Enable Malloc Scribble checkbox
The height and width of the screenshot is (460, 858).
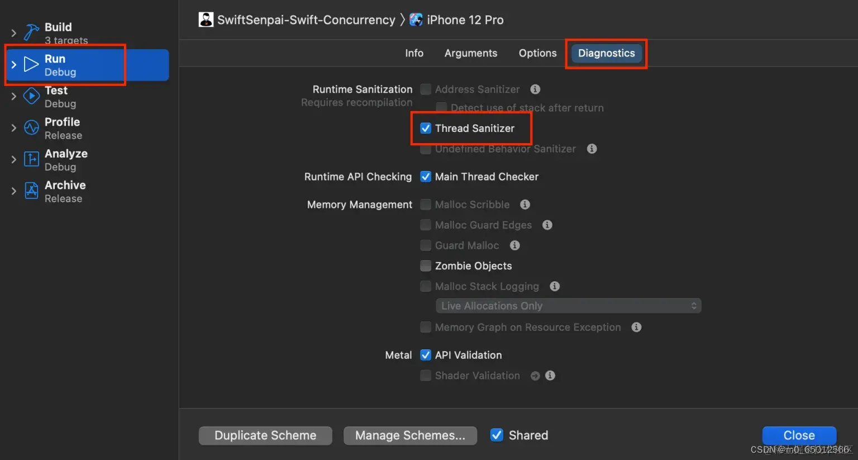426,205
